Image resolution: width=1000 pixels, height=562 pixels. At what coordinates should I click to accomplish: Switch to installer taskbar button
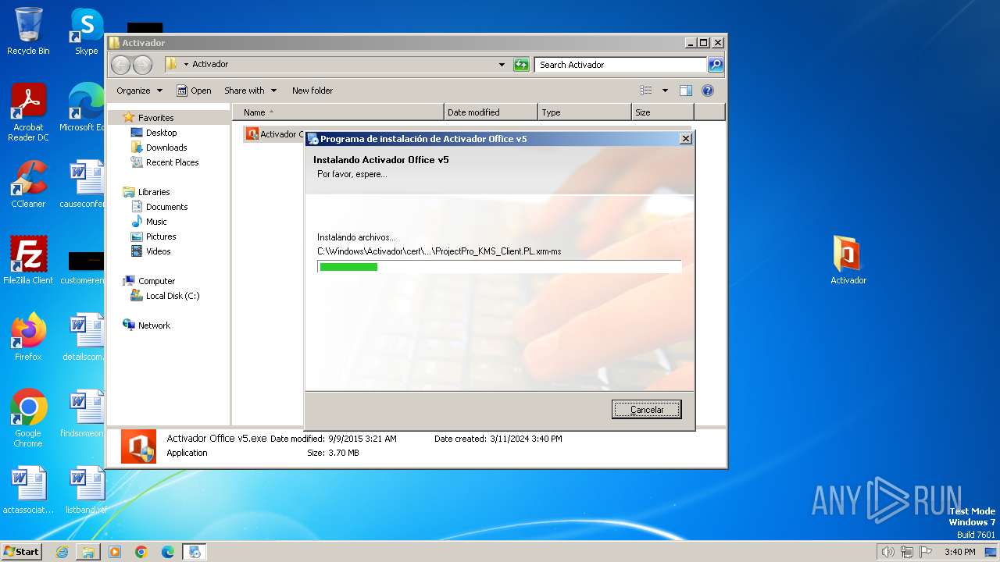point(195,552)
